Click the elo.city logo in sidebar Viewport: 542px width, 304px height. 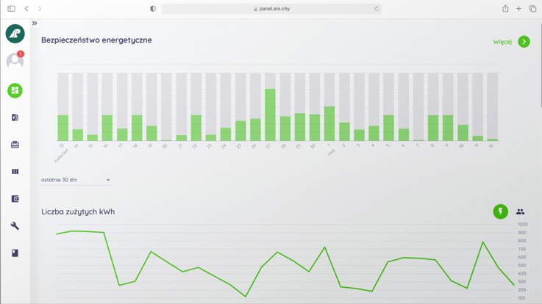pos(15,34)
